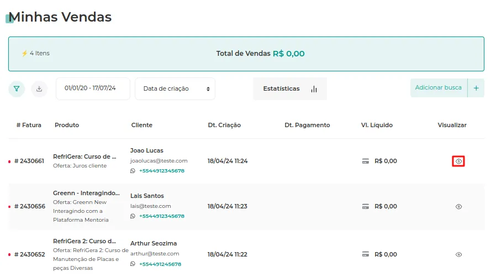Click the Minhas Vendas page title

click(60, 17)
